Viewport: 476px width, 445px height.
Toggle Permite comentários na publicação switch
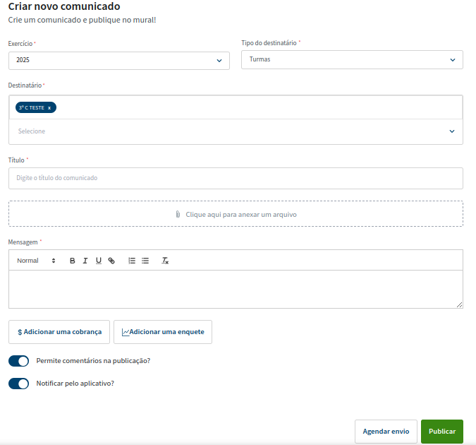pyautogui.click(x=18, y=361)
